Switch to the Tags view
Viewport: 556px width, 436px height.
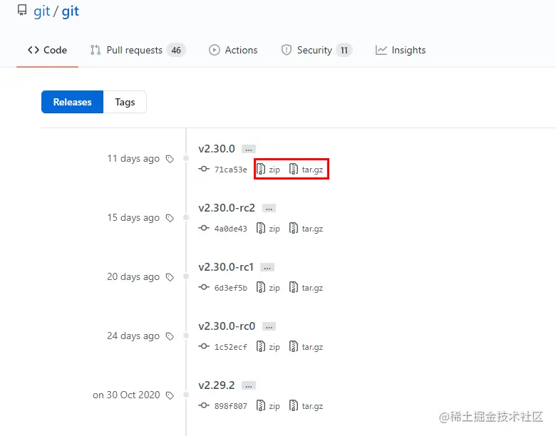pos(125,102)
